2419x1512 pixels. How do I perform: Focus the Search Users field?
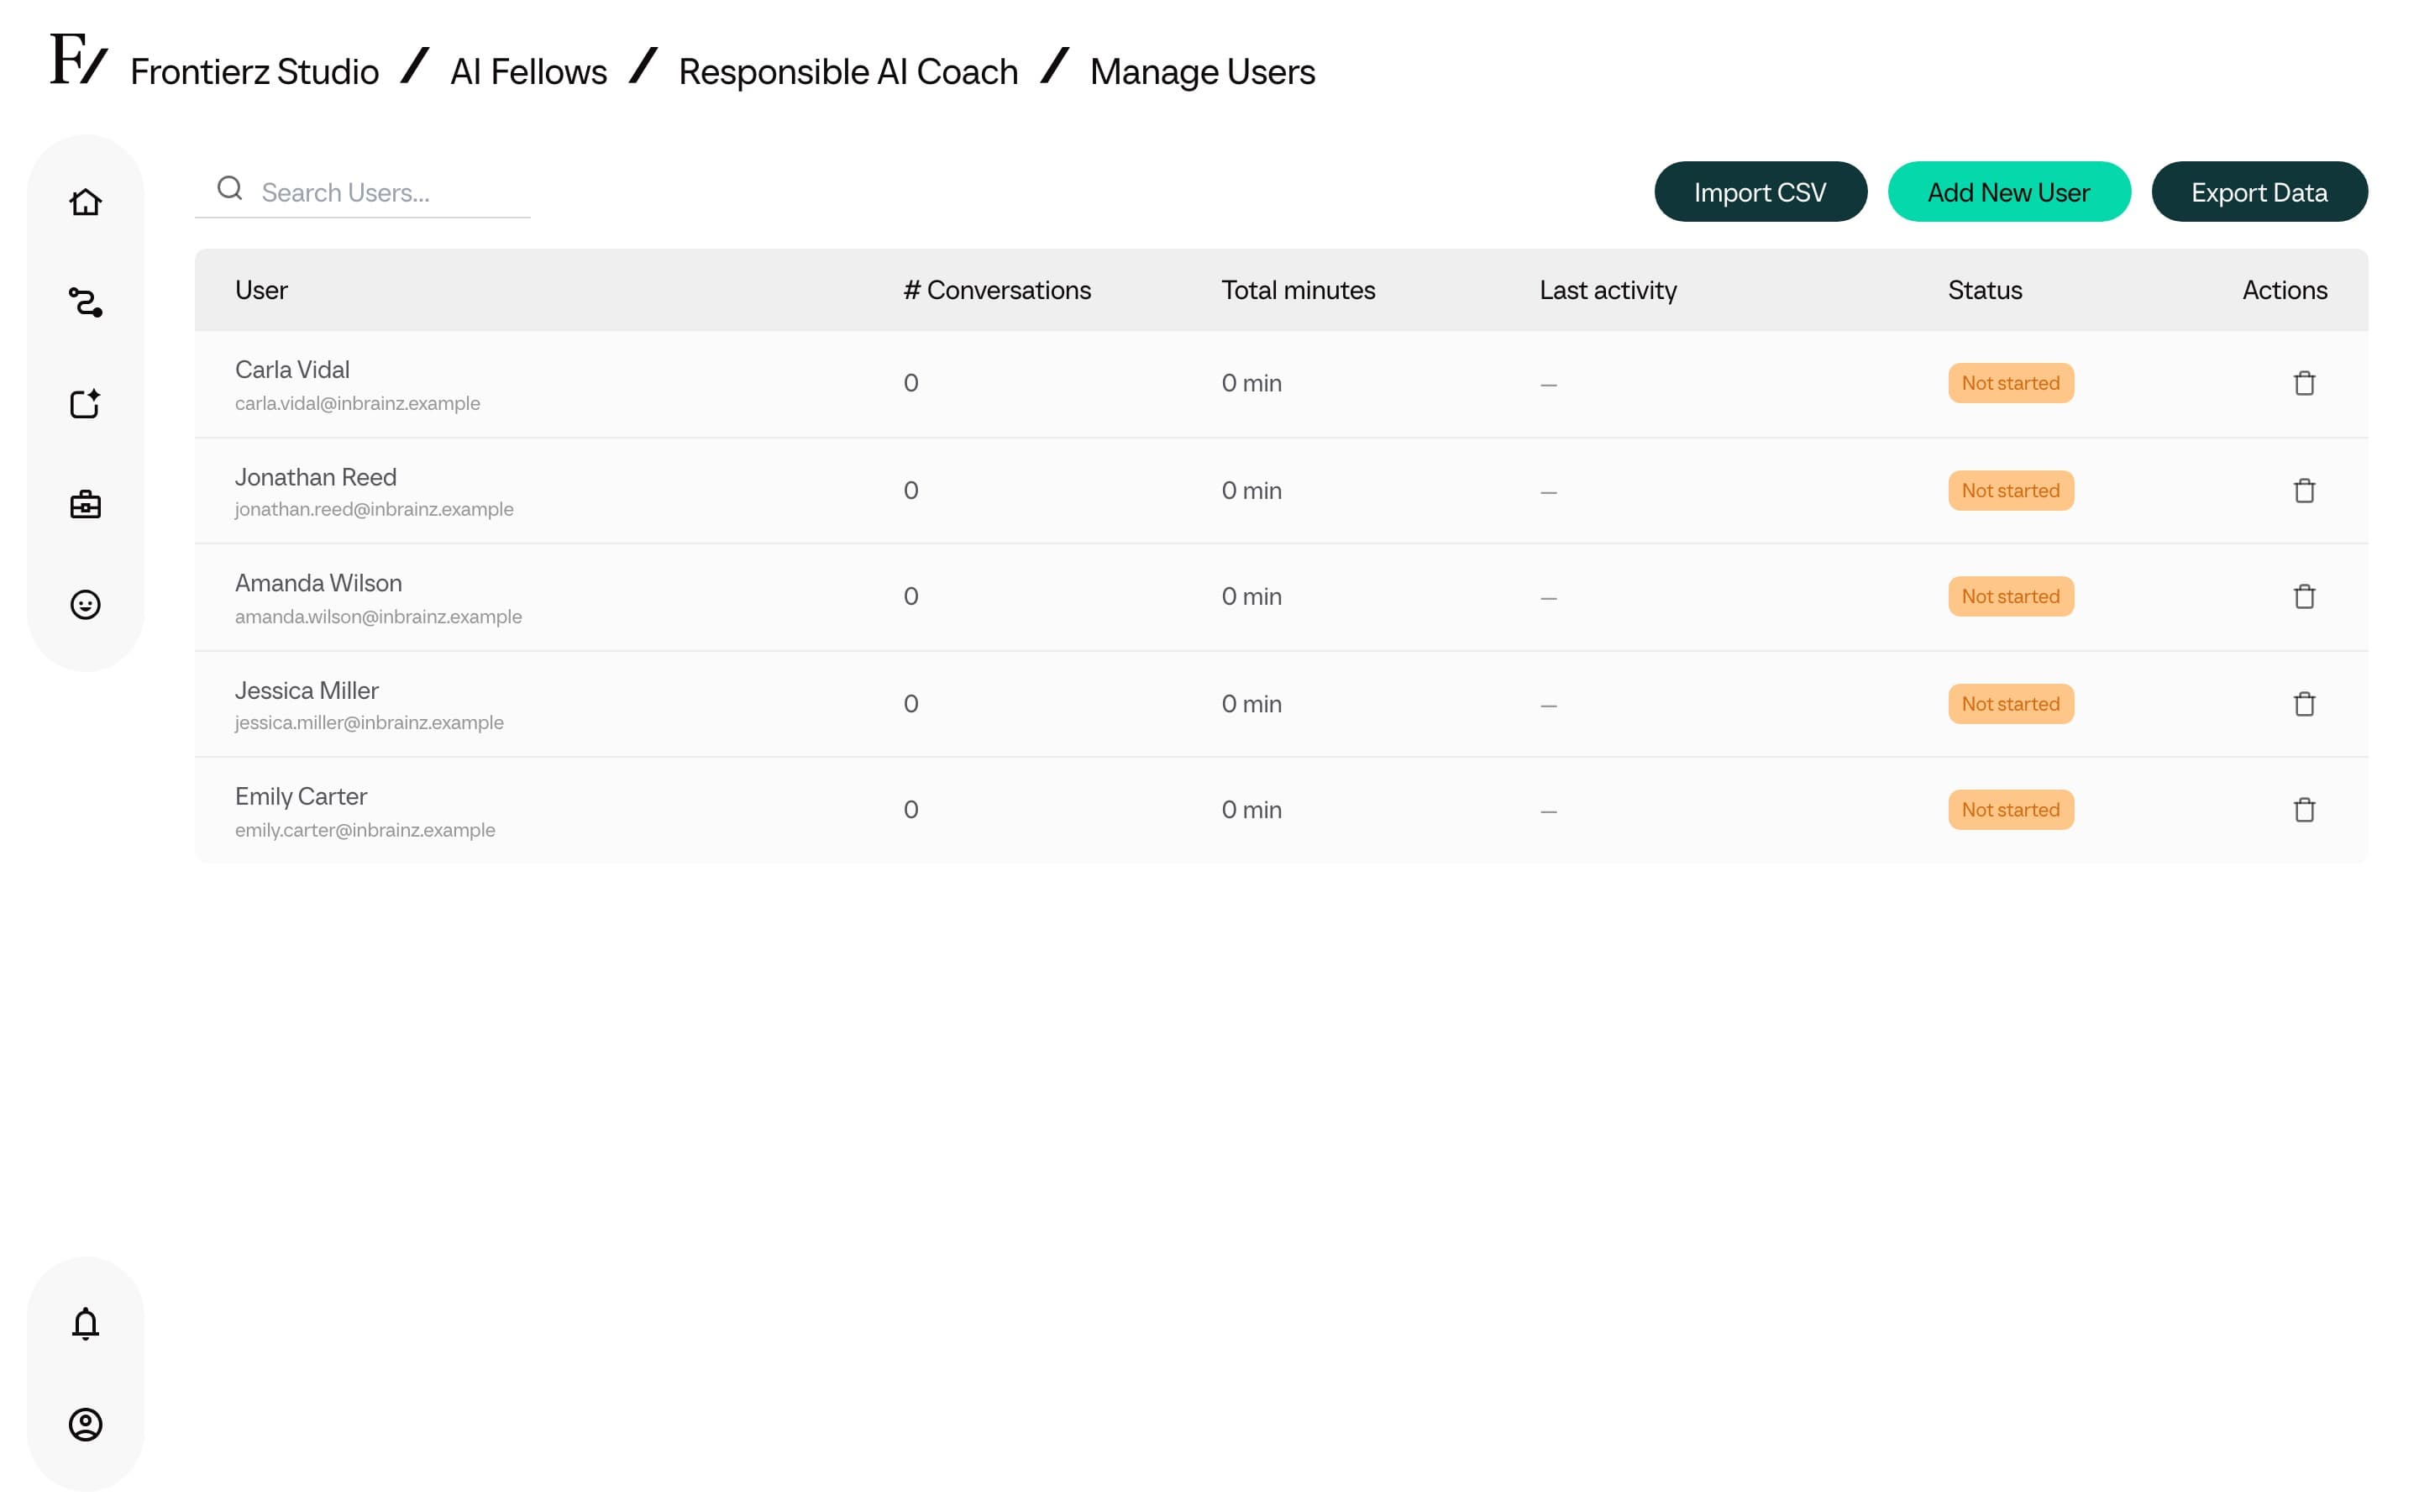(x=363, y=191)
